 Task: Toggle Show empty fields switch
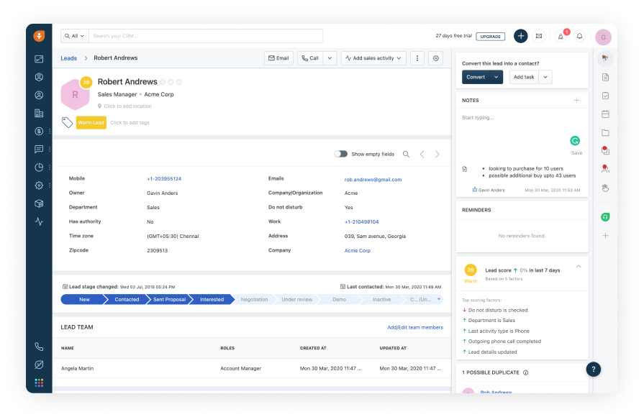341,154
